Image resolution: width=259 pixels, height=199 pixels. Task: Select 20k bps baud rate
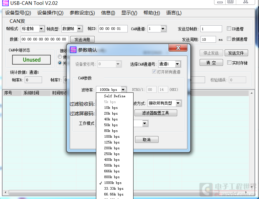115,113
